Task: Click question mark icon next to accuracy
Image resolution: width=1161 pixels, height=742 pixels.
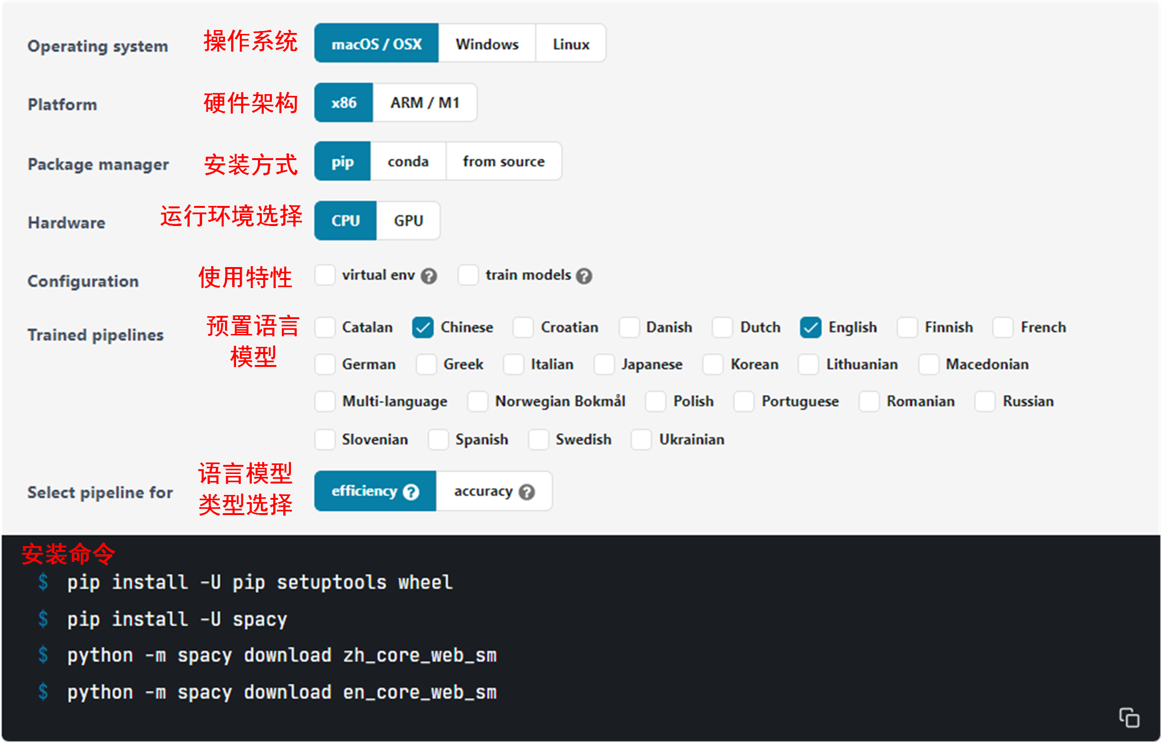Action: [527, 492]
